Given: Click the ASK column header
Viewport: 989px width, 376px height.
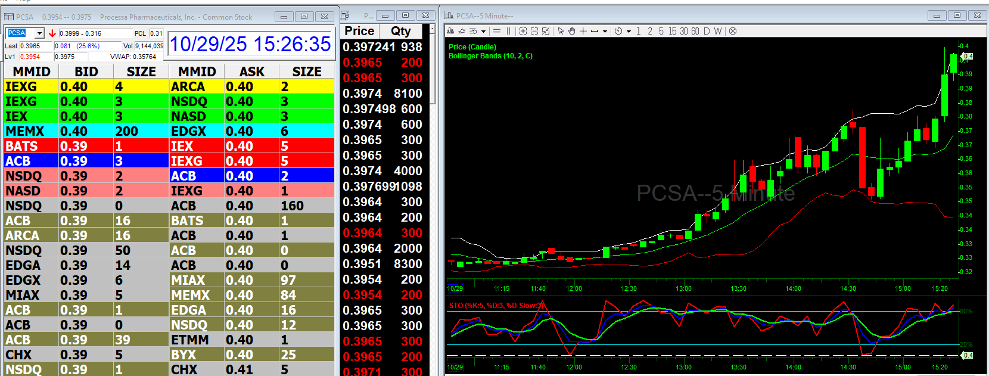Looking at the screenshot, I should 252,72.
